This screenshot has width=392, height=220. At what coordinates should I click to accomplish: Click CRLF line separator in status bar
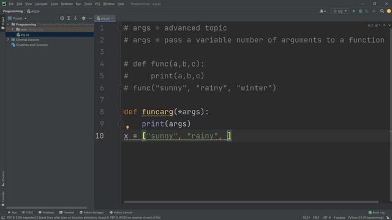(x=316, y=218)
